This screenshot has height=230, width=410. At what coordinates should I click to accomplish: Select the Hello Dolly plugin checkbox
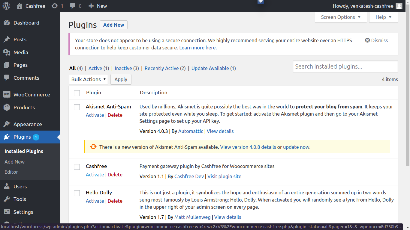(77, 193)
